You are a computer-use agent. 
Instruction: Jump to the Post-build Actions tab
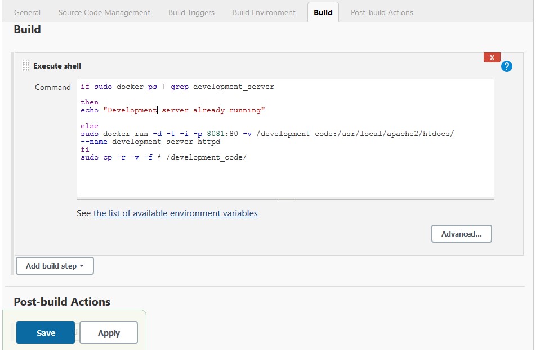pos(382,12)
